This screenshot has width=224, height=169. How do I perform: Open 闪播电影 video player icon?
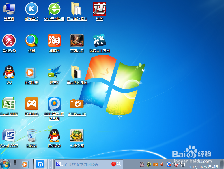click(32, 72)
